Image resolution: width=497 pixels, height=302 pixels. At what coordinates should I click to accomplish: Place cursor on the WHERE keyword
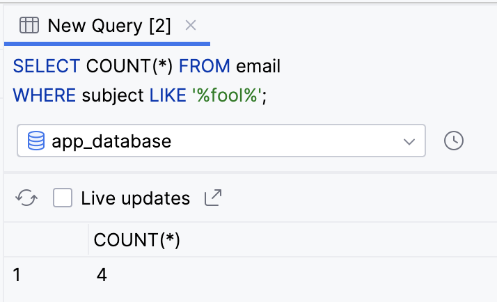tap(45, 95)
